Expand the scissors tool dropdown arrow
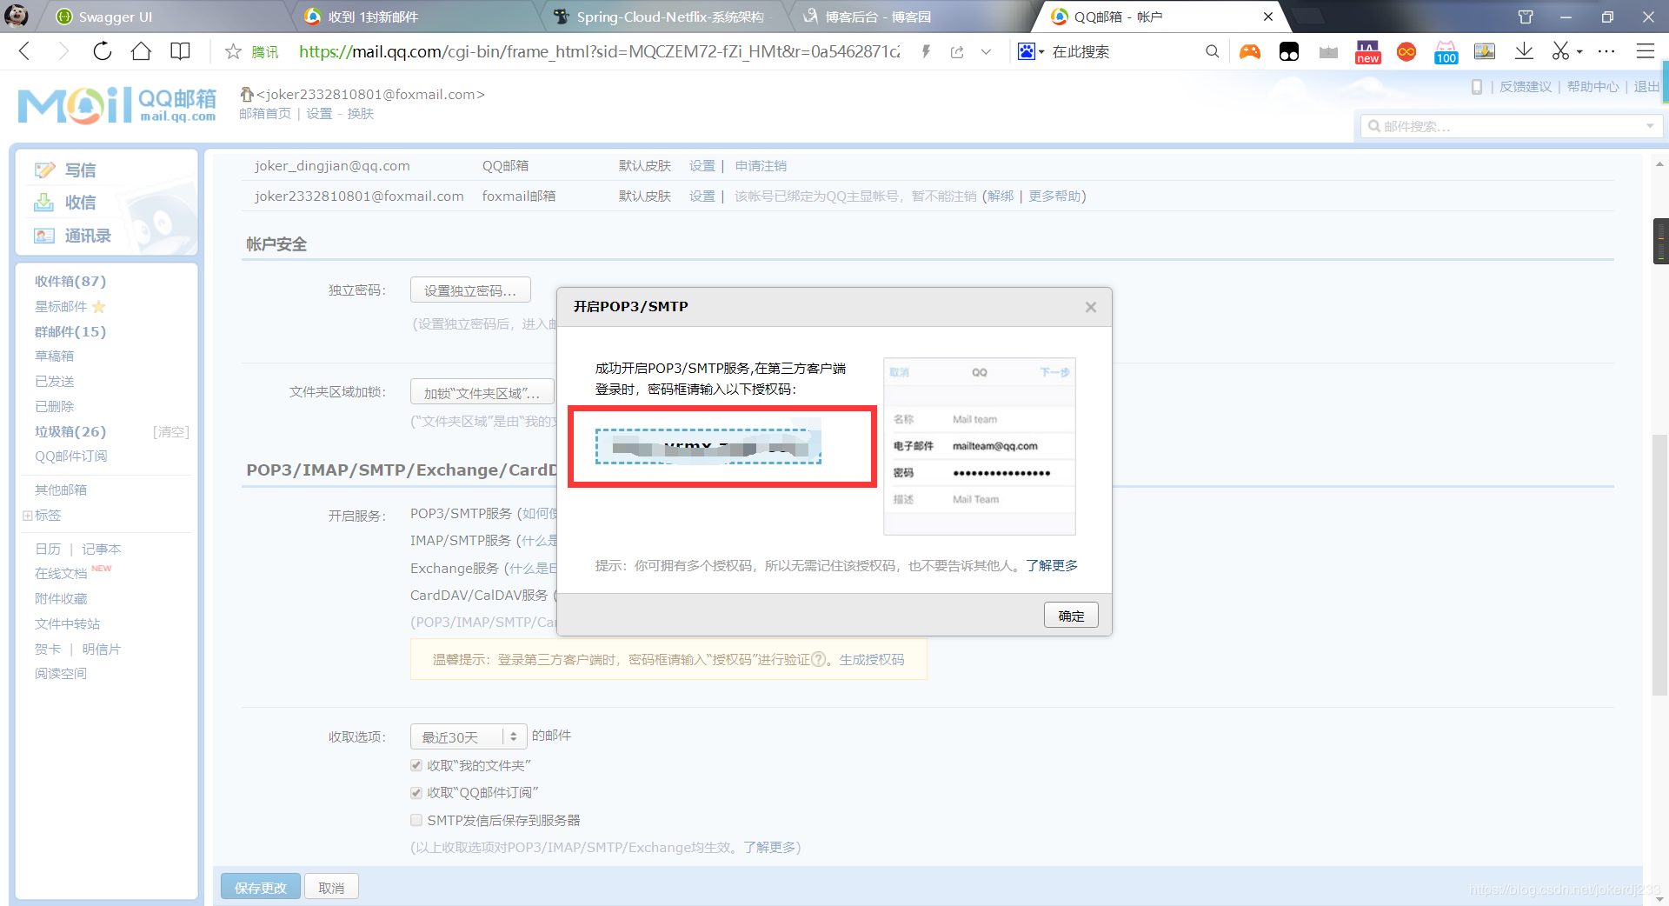 (x=1579, y=52)
